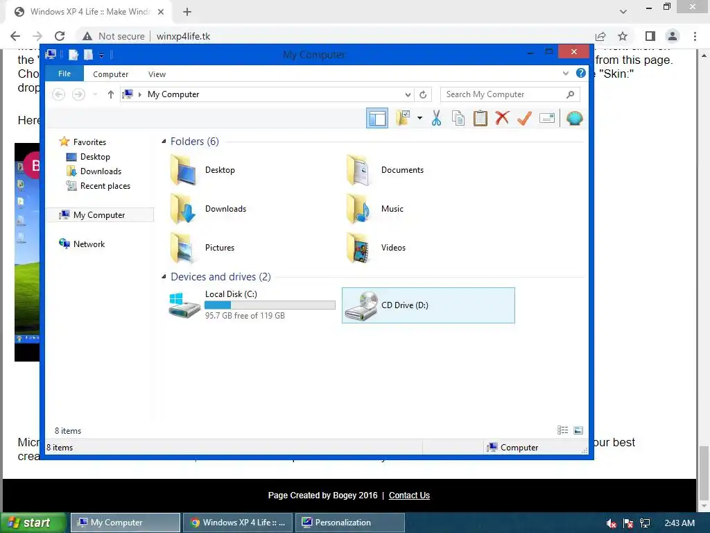
Task: Open the View ribbon tab
Action: [x=157, y=74]
